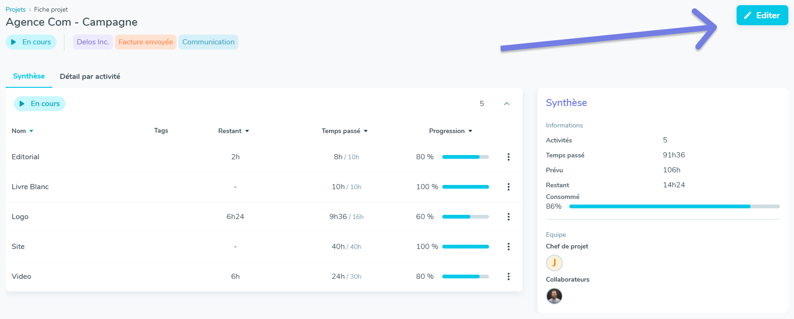
Task: Select the Livre Blanc activity name
Action: tap(30, 187)
